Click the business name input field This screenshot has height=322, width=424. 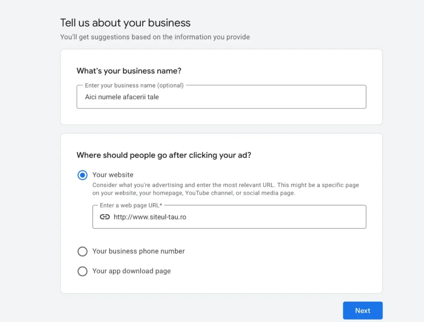tap(221, 97)
